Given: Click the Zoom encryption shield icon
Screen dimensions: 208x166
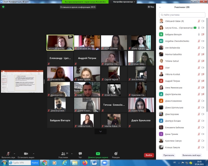Looking at the screenshot, I should 3,7.
